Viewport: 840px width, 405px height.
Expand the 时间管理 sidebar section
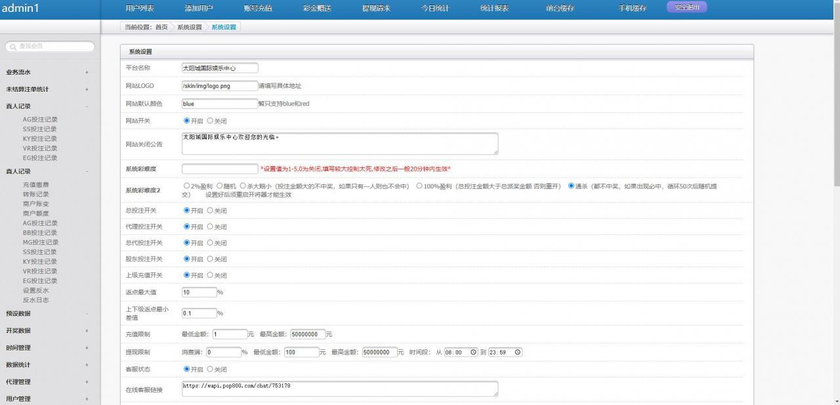click(x=86, y=348)
